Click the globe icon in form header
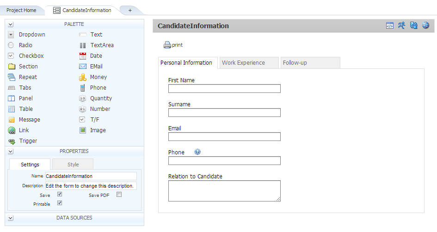 (426, 26)
